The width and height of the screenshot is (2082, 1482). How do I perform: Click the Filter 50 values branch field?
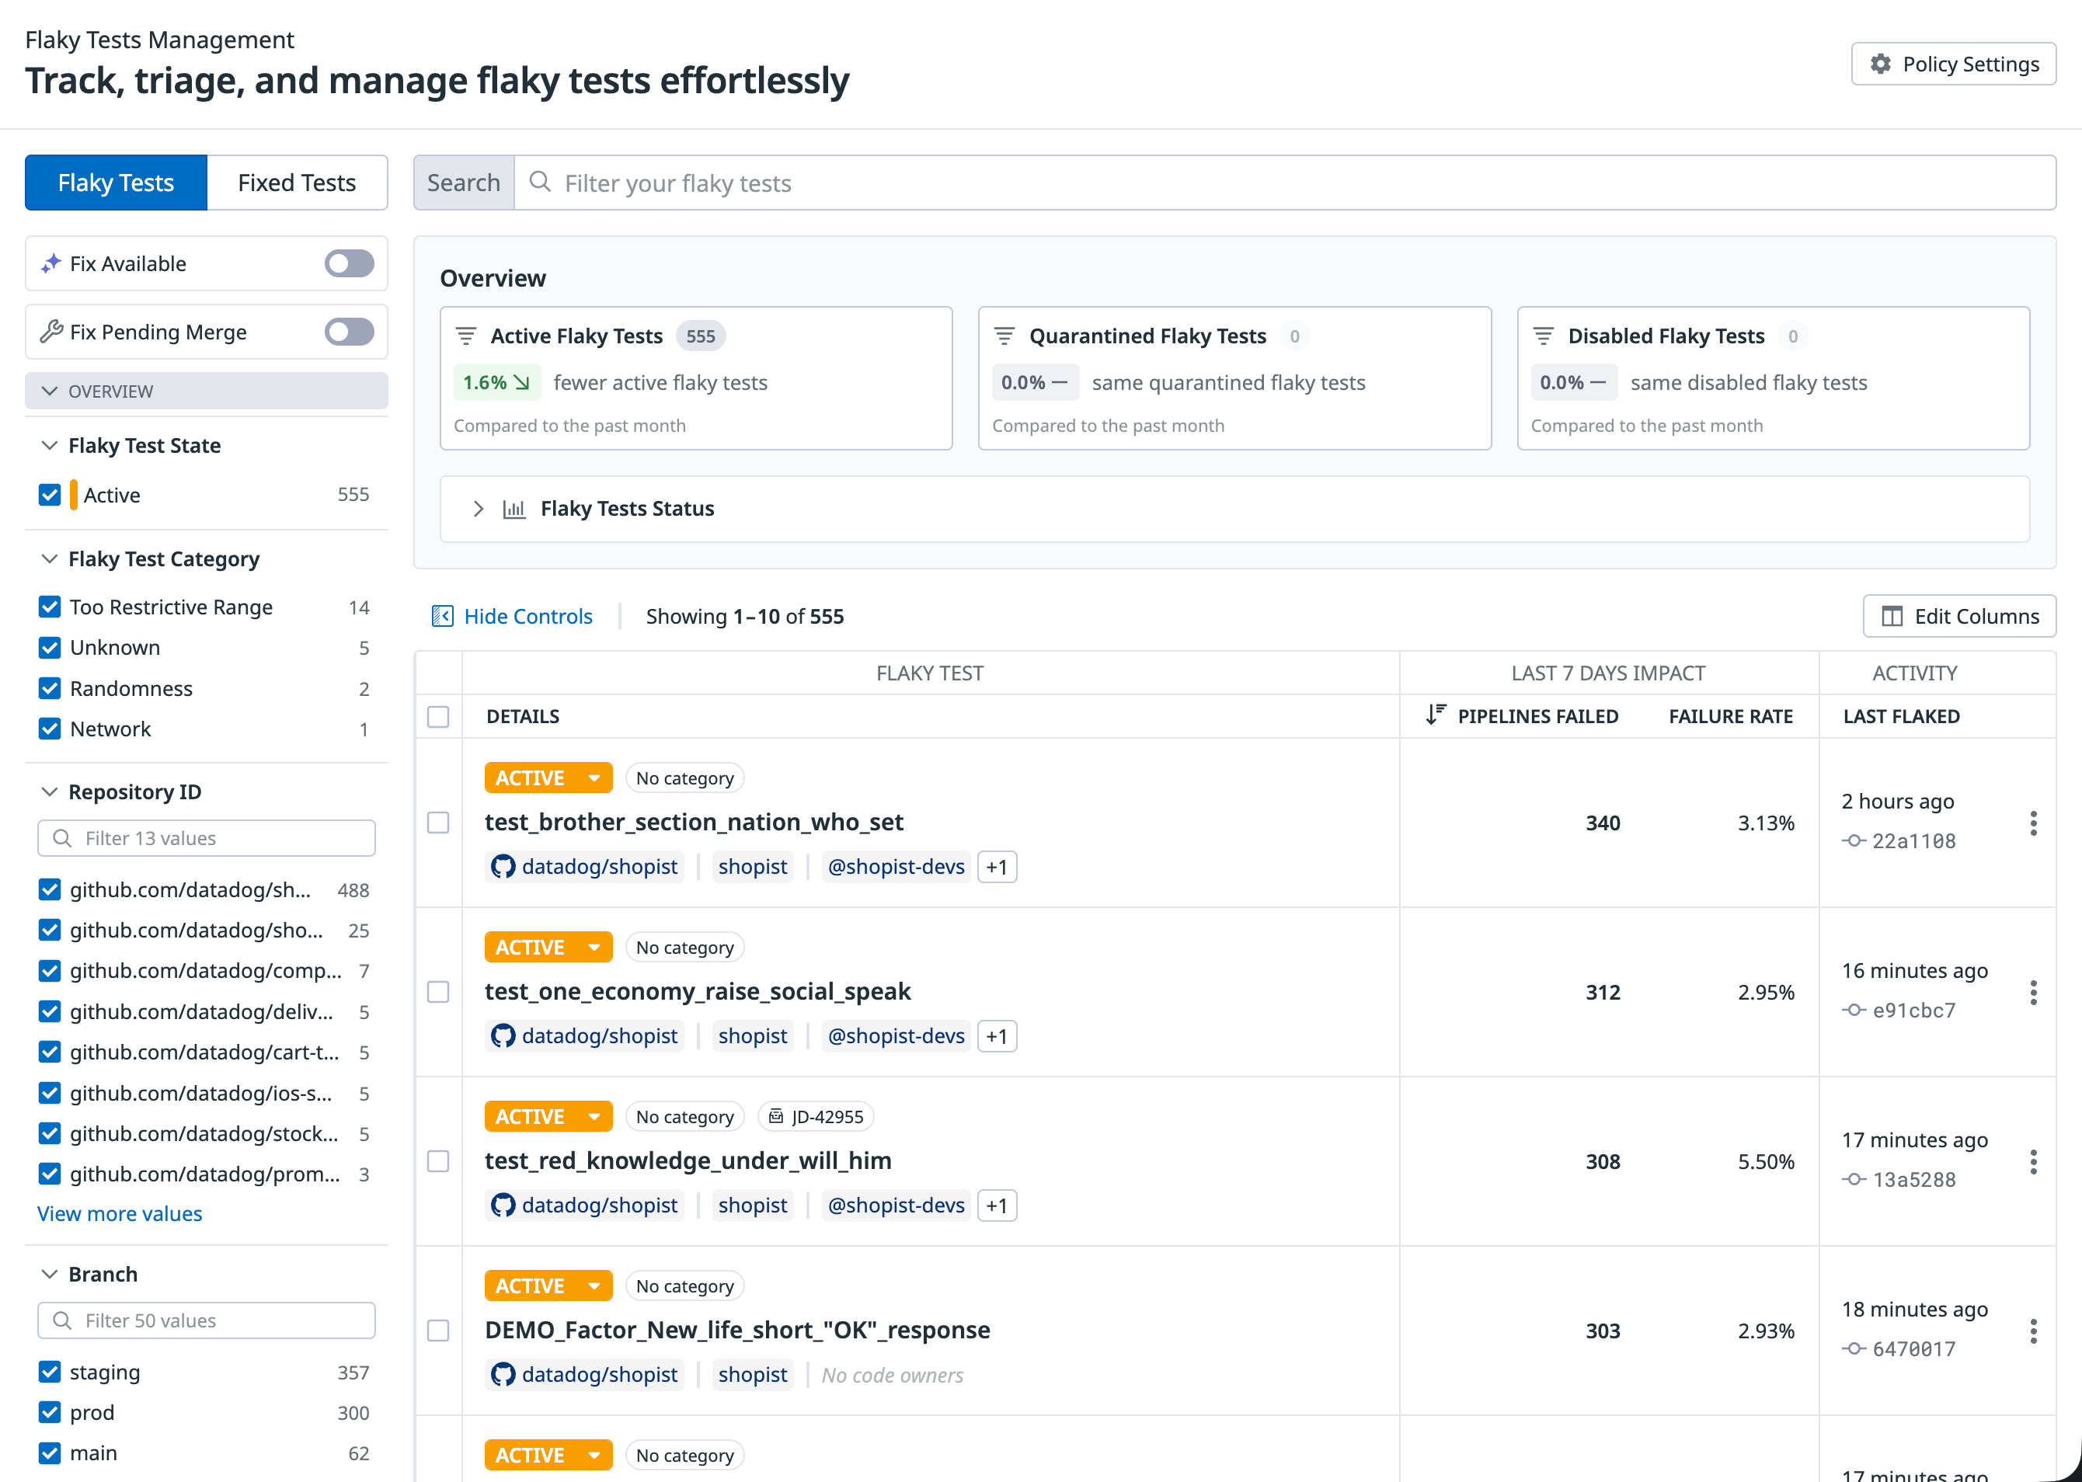(x=207, y=1320)
